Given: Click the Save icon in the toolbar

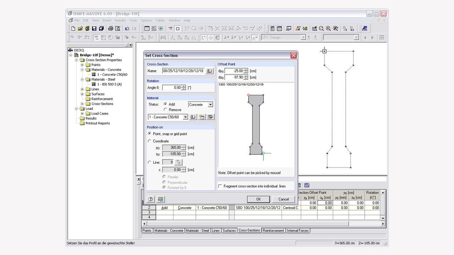Looking at the screenshot, I should point(94,29).
